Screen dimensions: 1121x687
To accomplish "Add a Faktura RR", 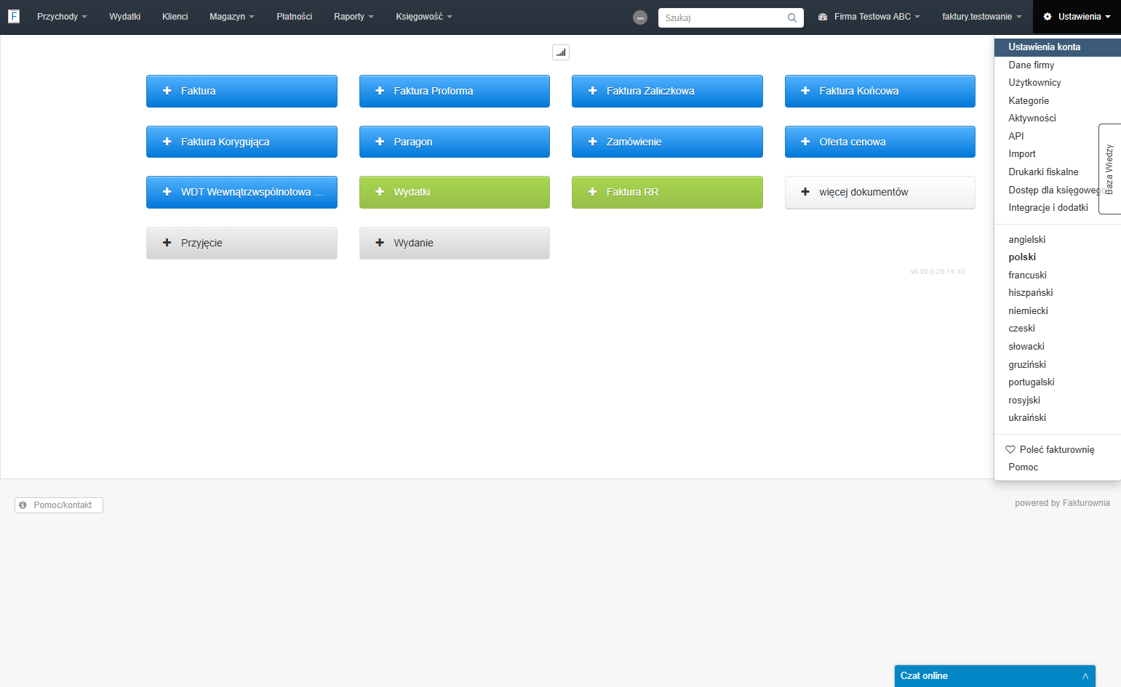I will point(667,192).
